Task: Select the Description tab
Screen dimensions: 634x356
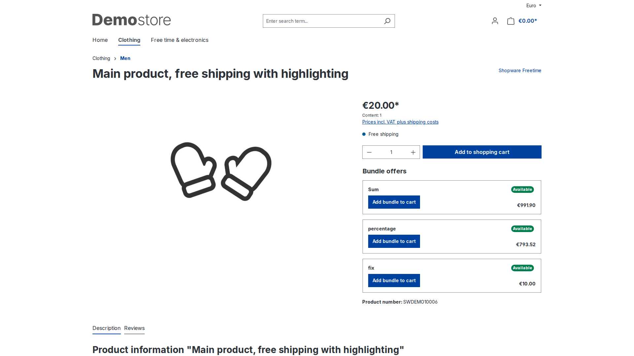Action: (106, 328)
